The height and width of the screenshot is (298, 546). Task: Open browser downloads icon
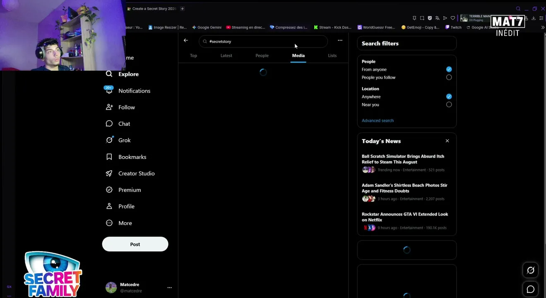point(534,18)
